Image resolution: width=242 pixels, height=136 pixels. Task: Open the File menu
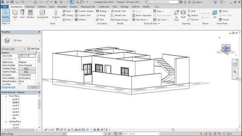(x=5, y=7)
